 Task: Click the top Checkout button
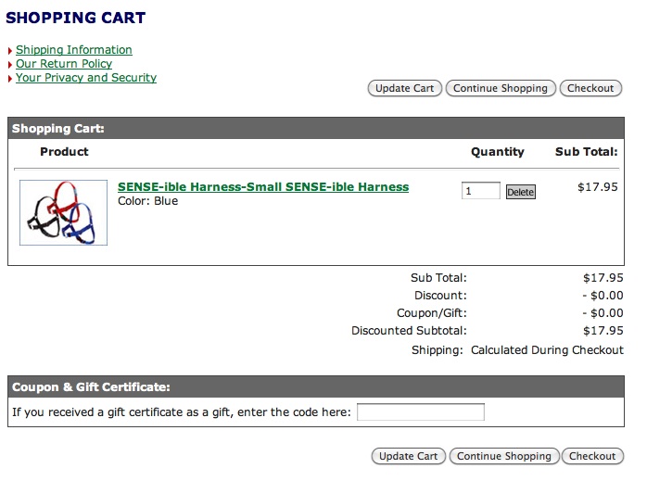click(x=590, y=88)
